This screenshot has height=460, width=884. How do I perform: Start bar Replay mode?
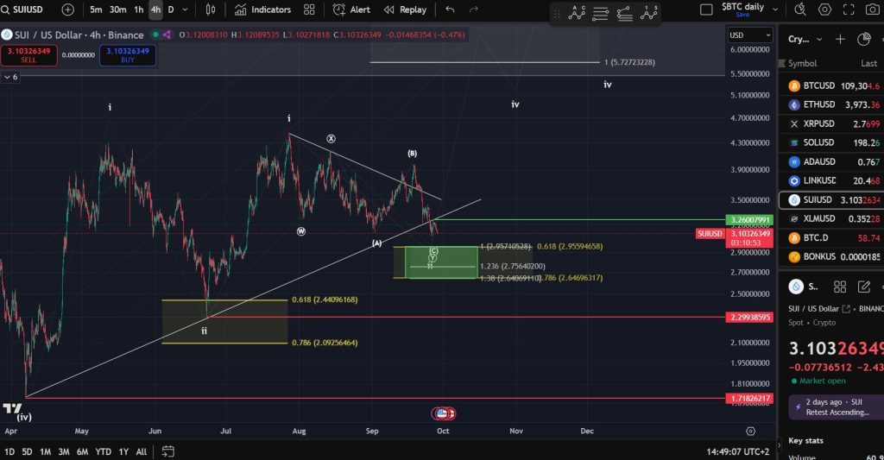point(405,9)
